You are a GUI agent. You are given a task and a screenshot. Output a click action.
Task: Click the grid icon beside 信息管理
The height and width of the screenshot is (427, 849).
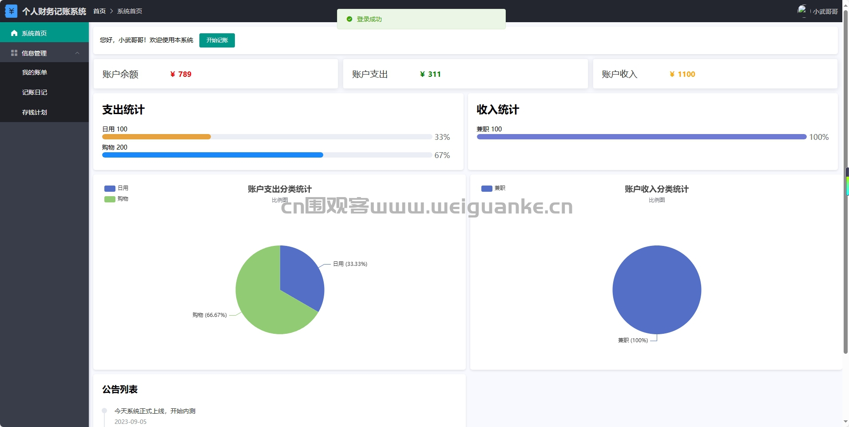click(14, 53)
